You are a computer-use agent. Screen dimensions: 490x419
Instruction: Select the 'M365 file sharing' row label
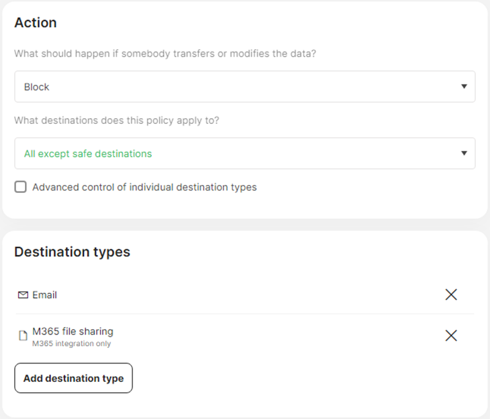[73, 331]
